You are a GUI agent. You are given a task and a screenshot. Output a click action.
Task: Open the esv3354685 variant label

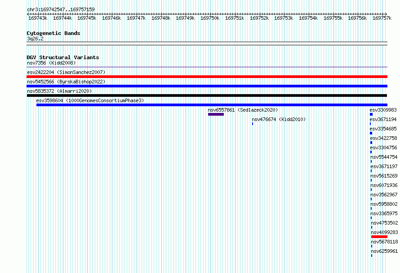point(383,129)
